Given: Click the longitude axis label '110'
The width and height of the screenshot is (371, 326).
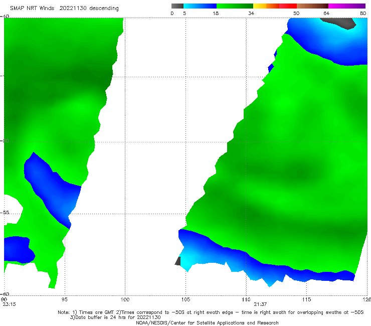Looking at the screenshot, I should (246, 300).
